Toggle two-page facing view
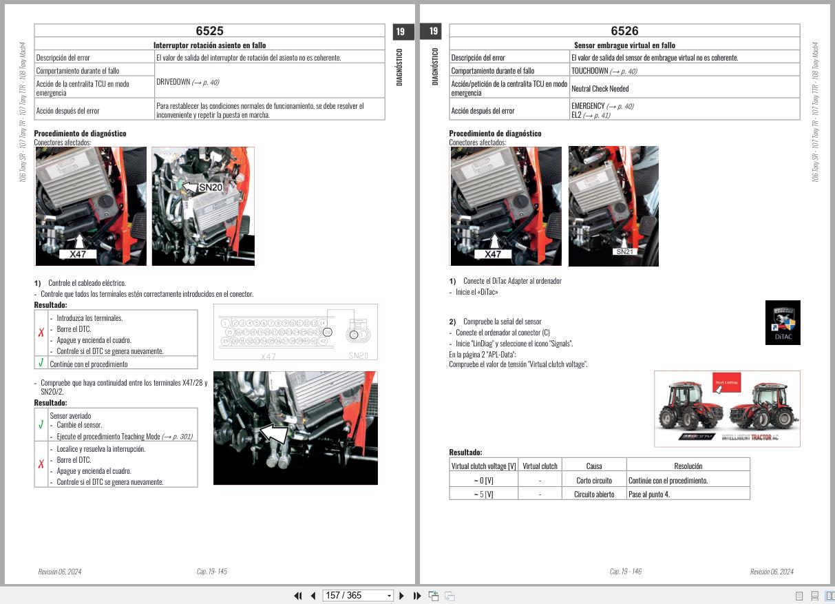 (x=830, y=595)
